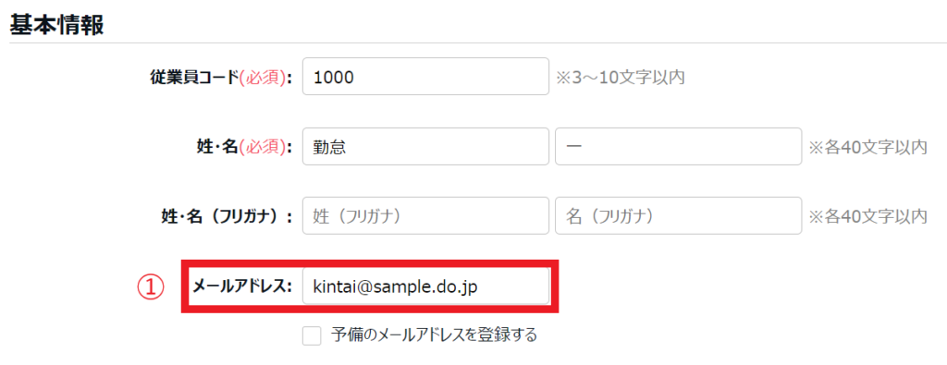Focus the 名(フリガナ) placeholder field
This screenshot has width=947, height=365.
(678, 215)
